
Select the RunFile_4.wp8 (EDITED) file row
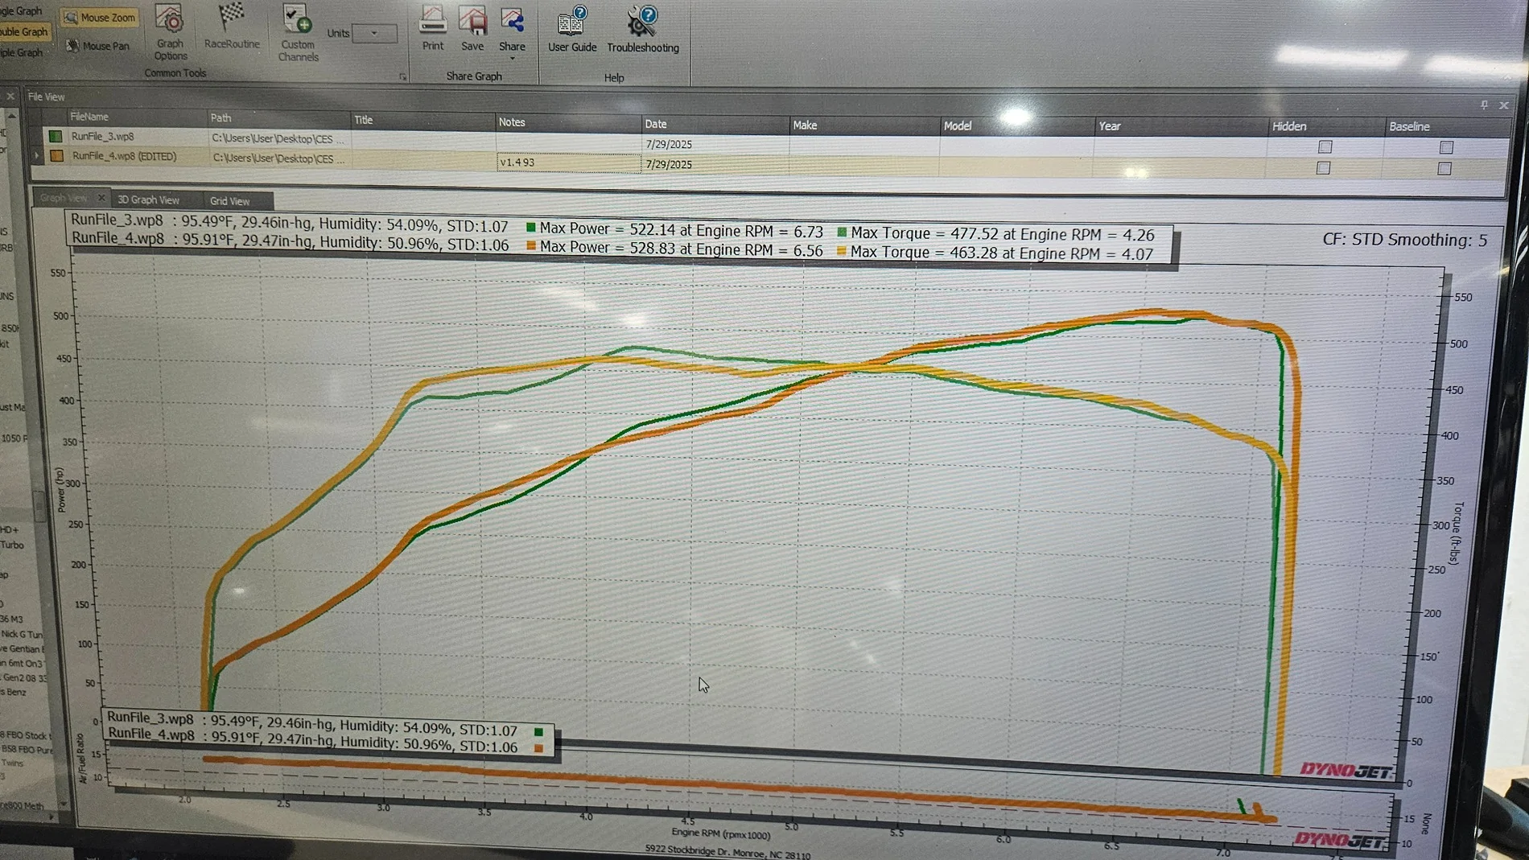coord(769,162)
